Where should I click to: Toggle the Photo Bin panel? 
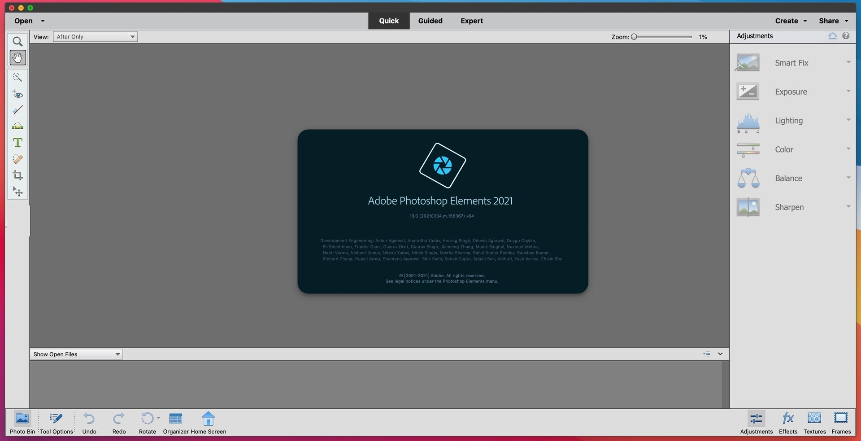click(x=22, y=423)
